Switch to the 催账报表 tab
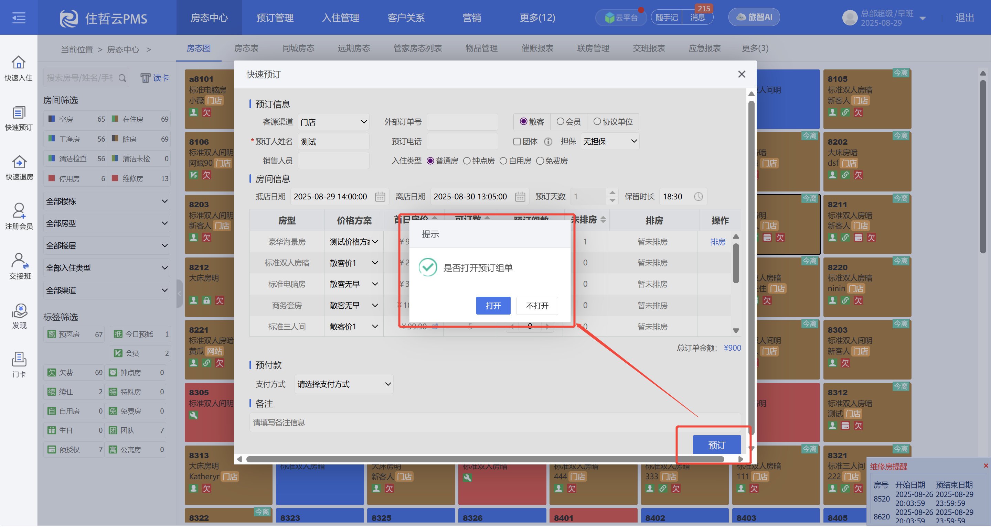The image size is (991, 527). click(537, 48)
